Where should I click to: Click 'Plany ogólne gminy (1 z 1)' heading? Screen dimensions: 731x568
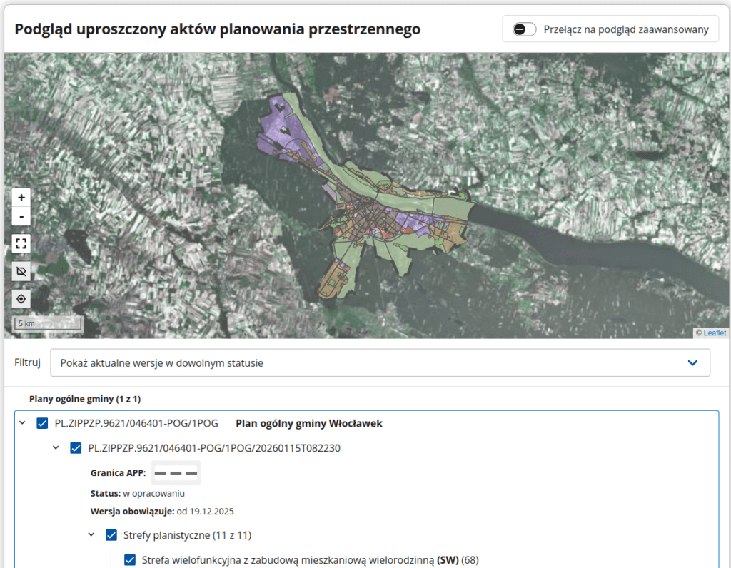point(85,399)
